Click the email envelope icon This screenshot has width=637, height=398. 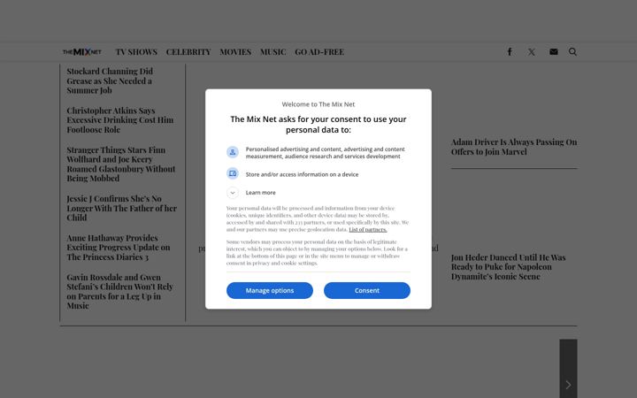coord(553,51)
